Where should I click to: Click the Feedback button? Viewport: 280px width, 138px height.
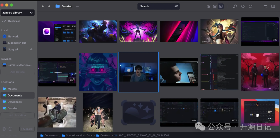coord(27,129)
